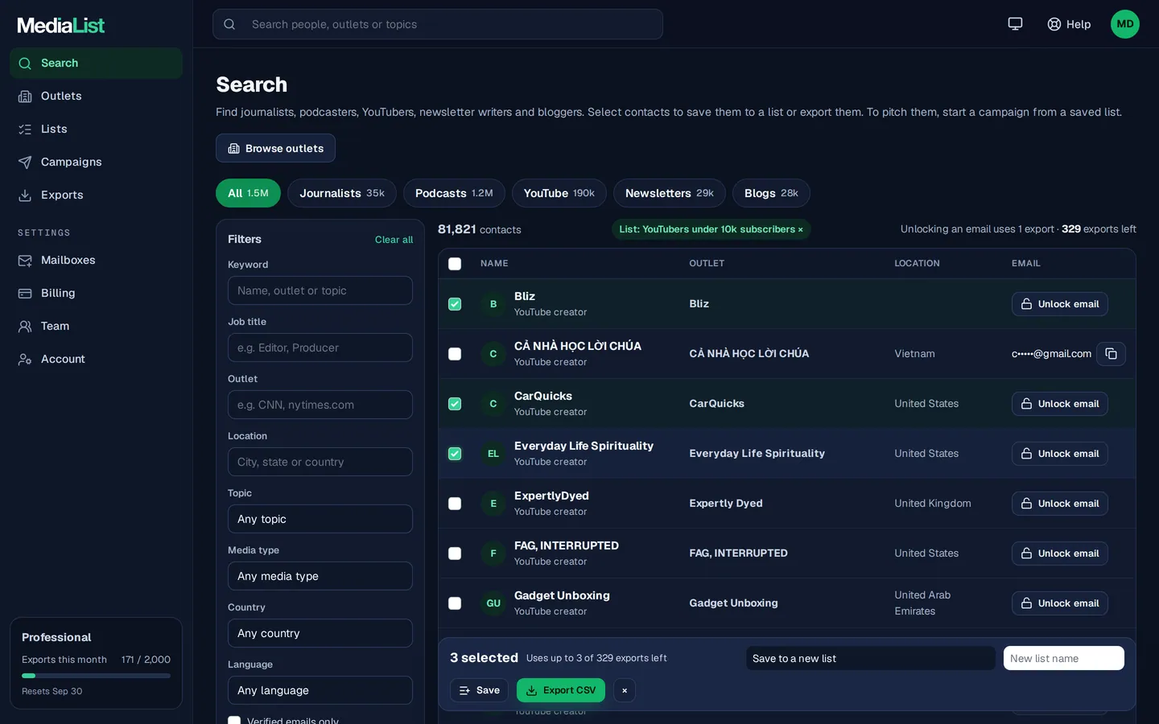
Task: Uncheck the Bliz row checkbox
Action: coord(455,304)
